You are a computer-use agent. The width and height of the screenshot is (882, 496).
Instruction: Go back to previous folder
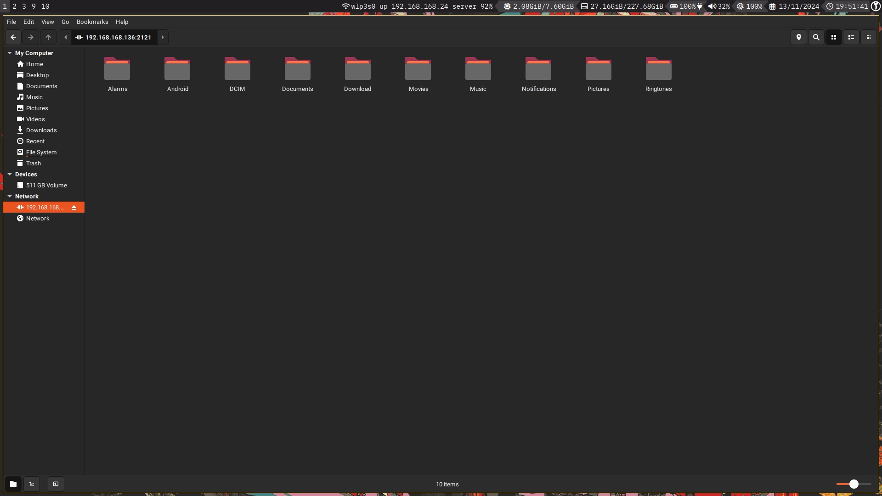(13, 37)
